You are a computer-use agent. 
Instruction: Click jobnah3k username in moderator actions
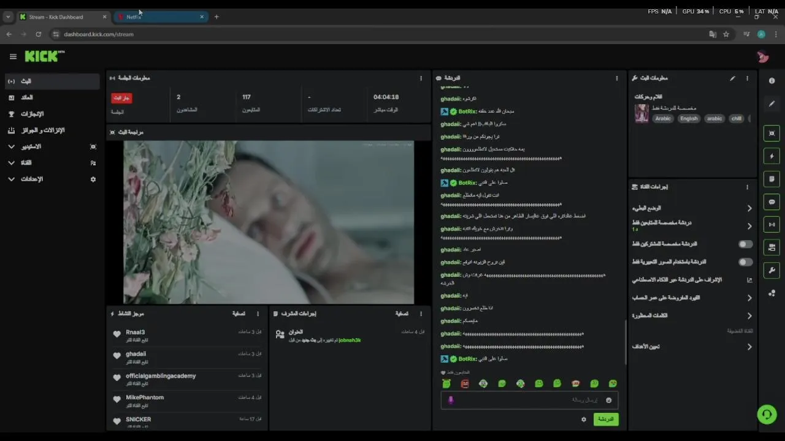click(x=350, y=340)
